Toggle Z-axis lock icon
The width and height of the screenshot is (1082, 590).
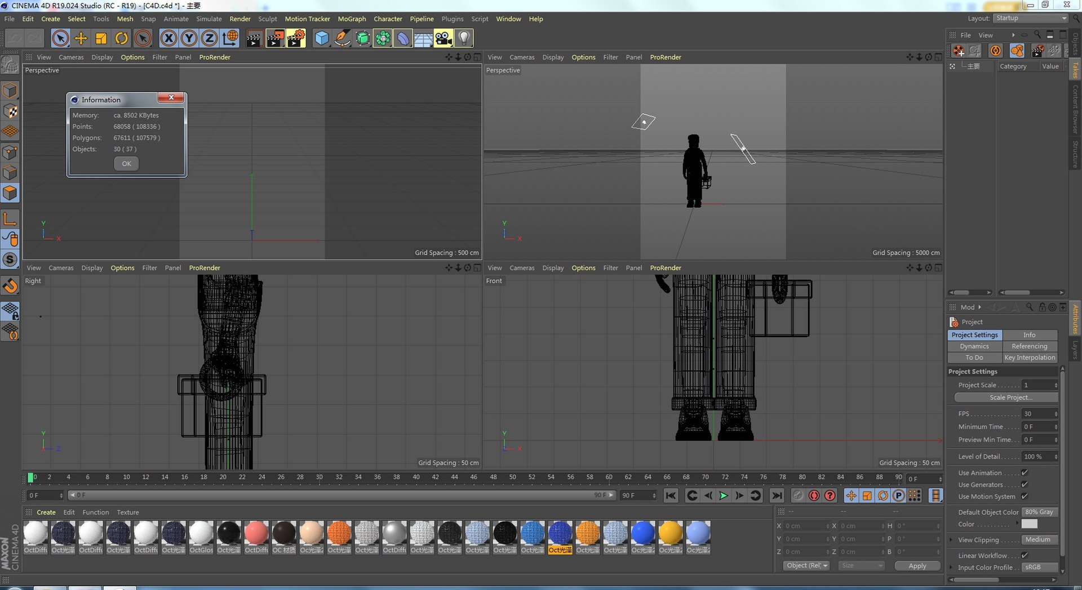210,38
